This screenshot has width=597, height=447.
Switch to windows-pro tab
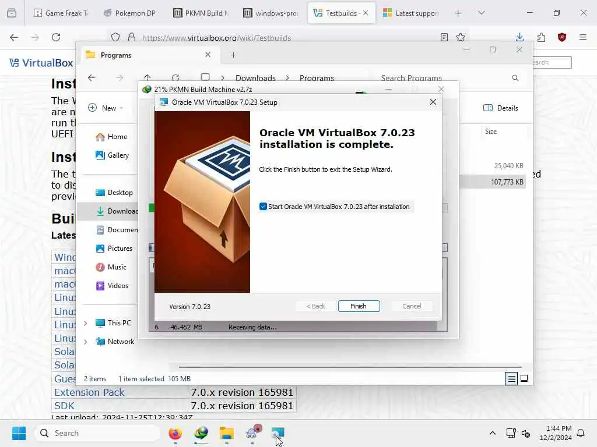[271, 13]
